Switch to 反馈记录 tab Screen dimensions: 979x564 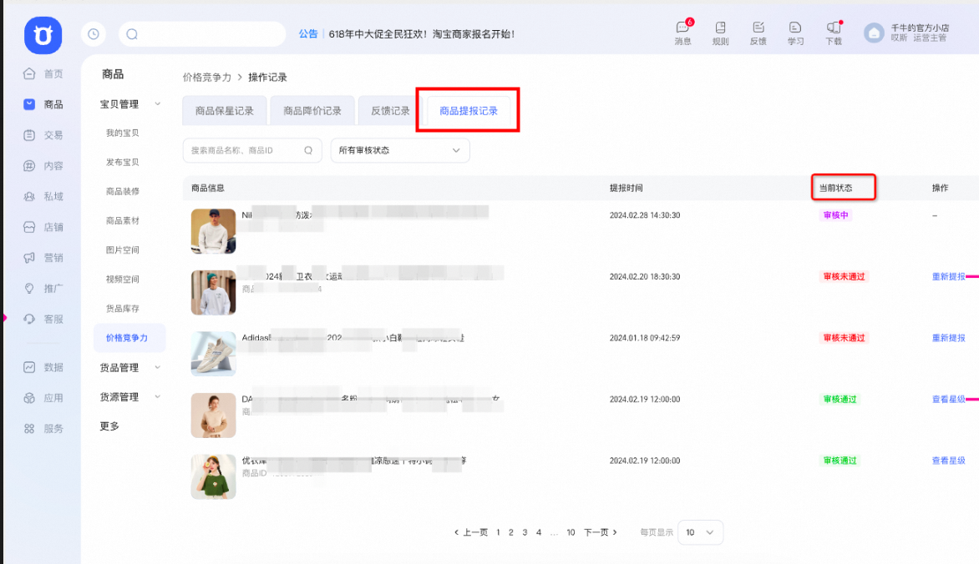click(390, 111)
